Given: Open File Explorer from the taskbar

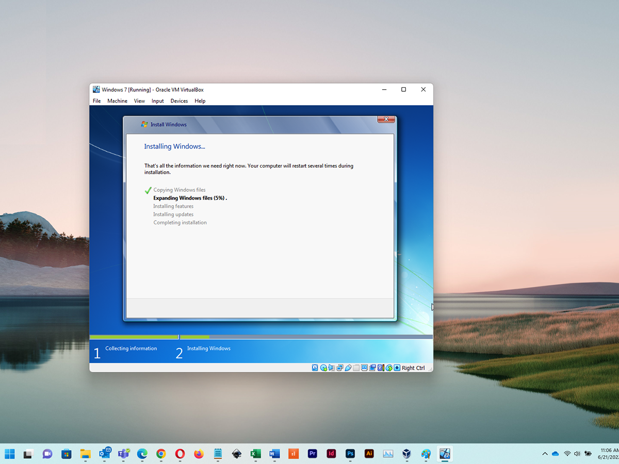Looking at the screenshot, I should (x=85, y=454).
